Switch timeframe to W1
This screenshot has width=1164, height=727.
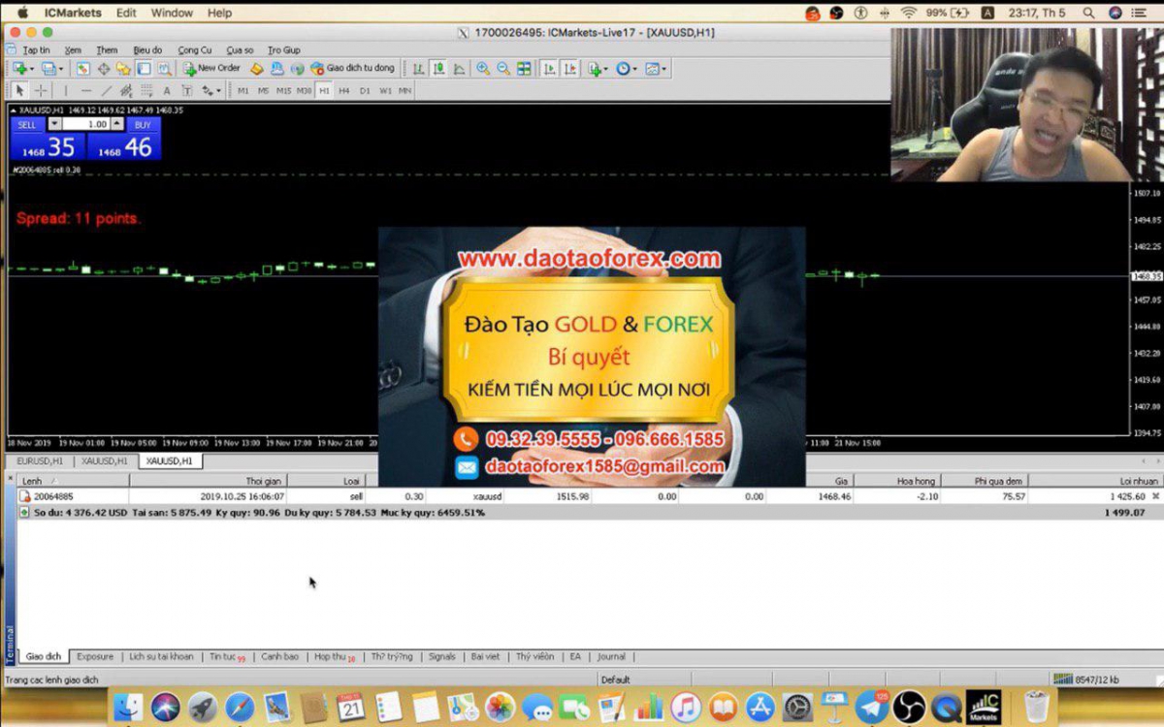point(385,90)
